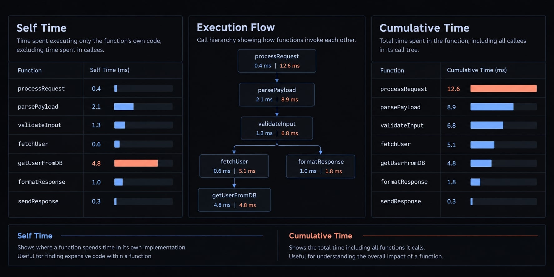This screenshot has height=277, width=554.
Task: Select the getUserFromDB flow node
Action: 234,200
